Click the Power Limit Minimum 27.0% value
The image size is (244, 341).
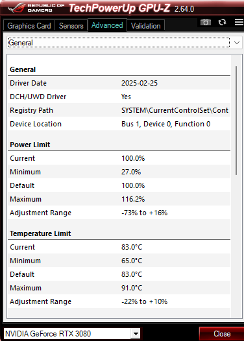coord(131,172)
